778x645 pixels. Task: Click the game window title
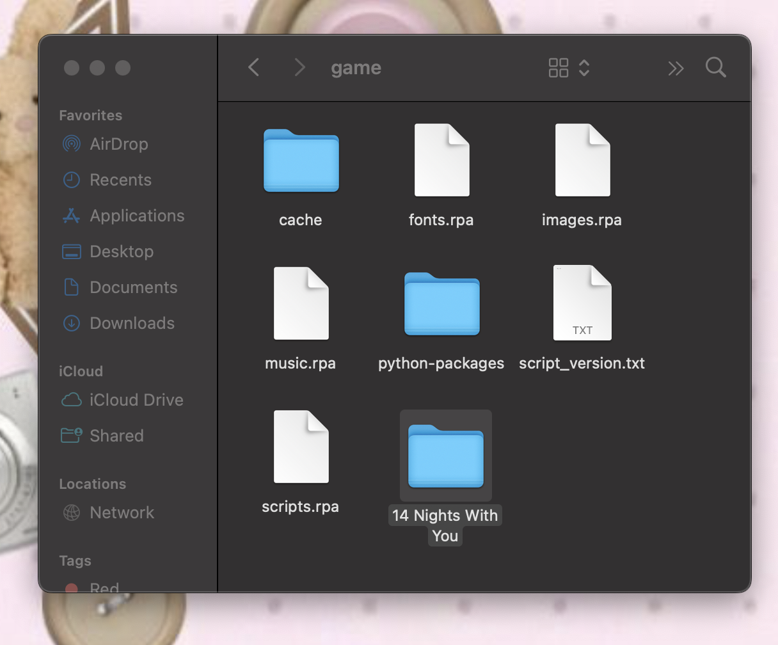click(356, 68)
